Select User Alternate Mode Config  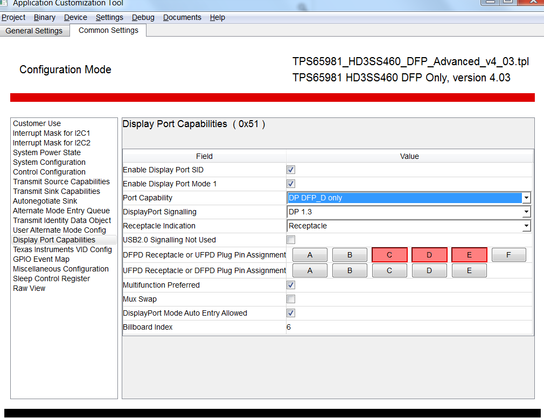pyautogui.click(x=59, y=231)
